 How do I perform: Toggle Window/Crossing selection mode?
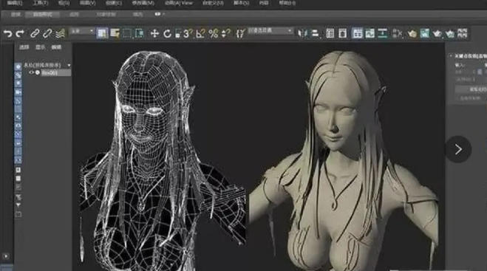pyautogui.click(x=139, y=33)
